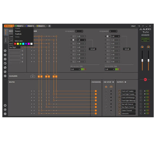This screenshot has height=155, width=155.
Task: Click output letter circle A
Action: coord(119,91)
